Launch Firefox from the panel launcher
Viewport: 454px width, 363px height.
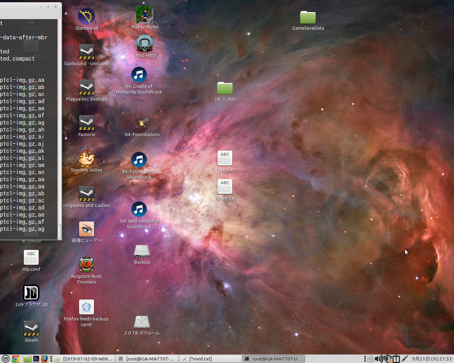[x=44, y=359]
